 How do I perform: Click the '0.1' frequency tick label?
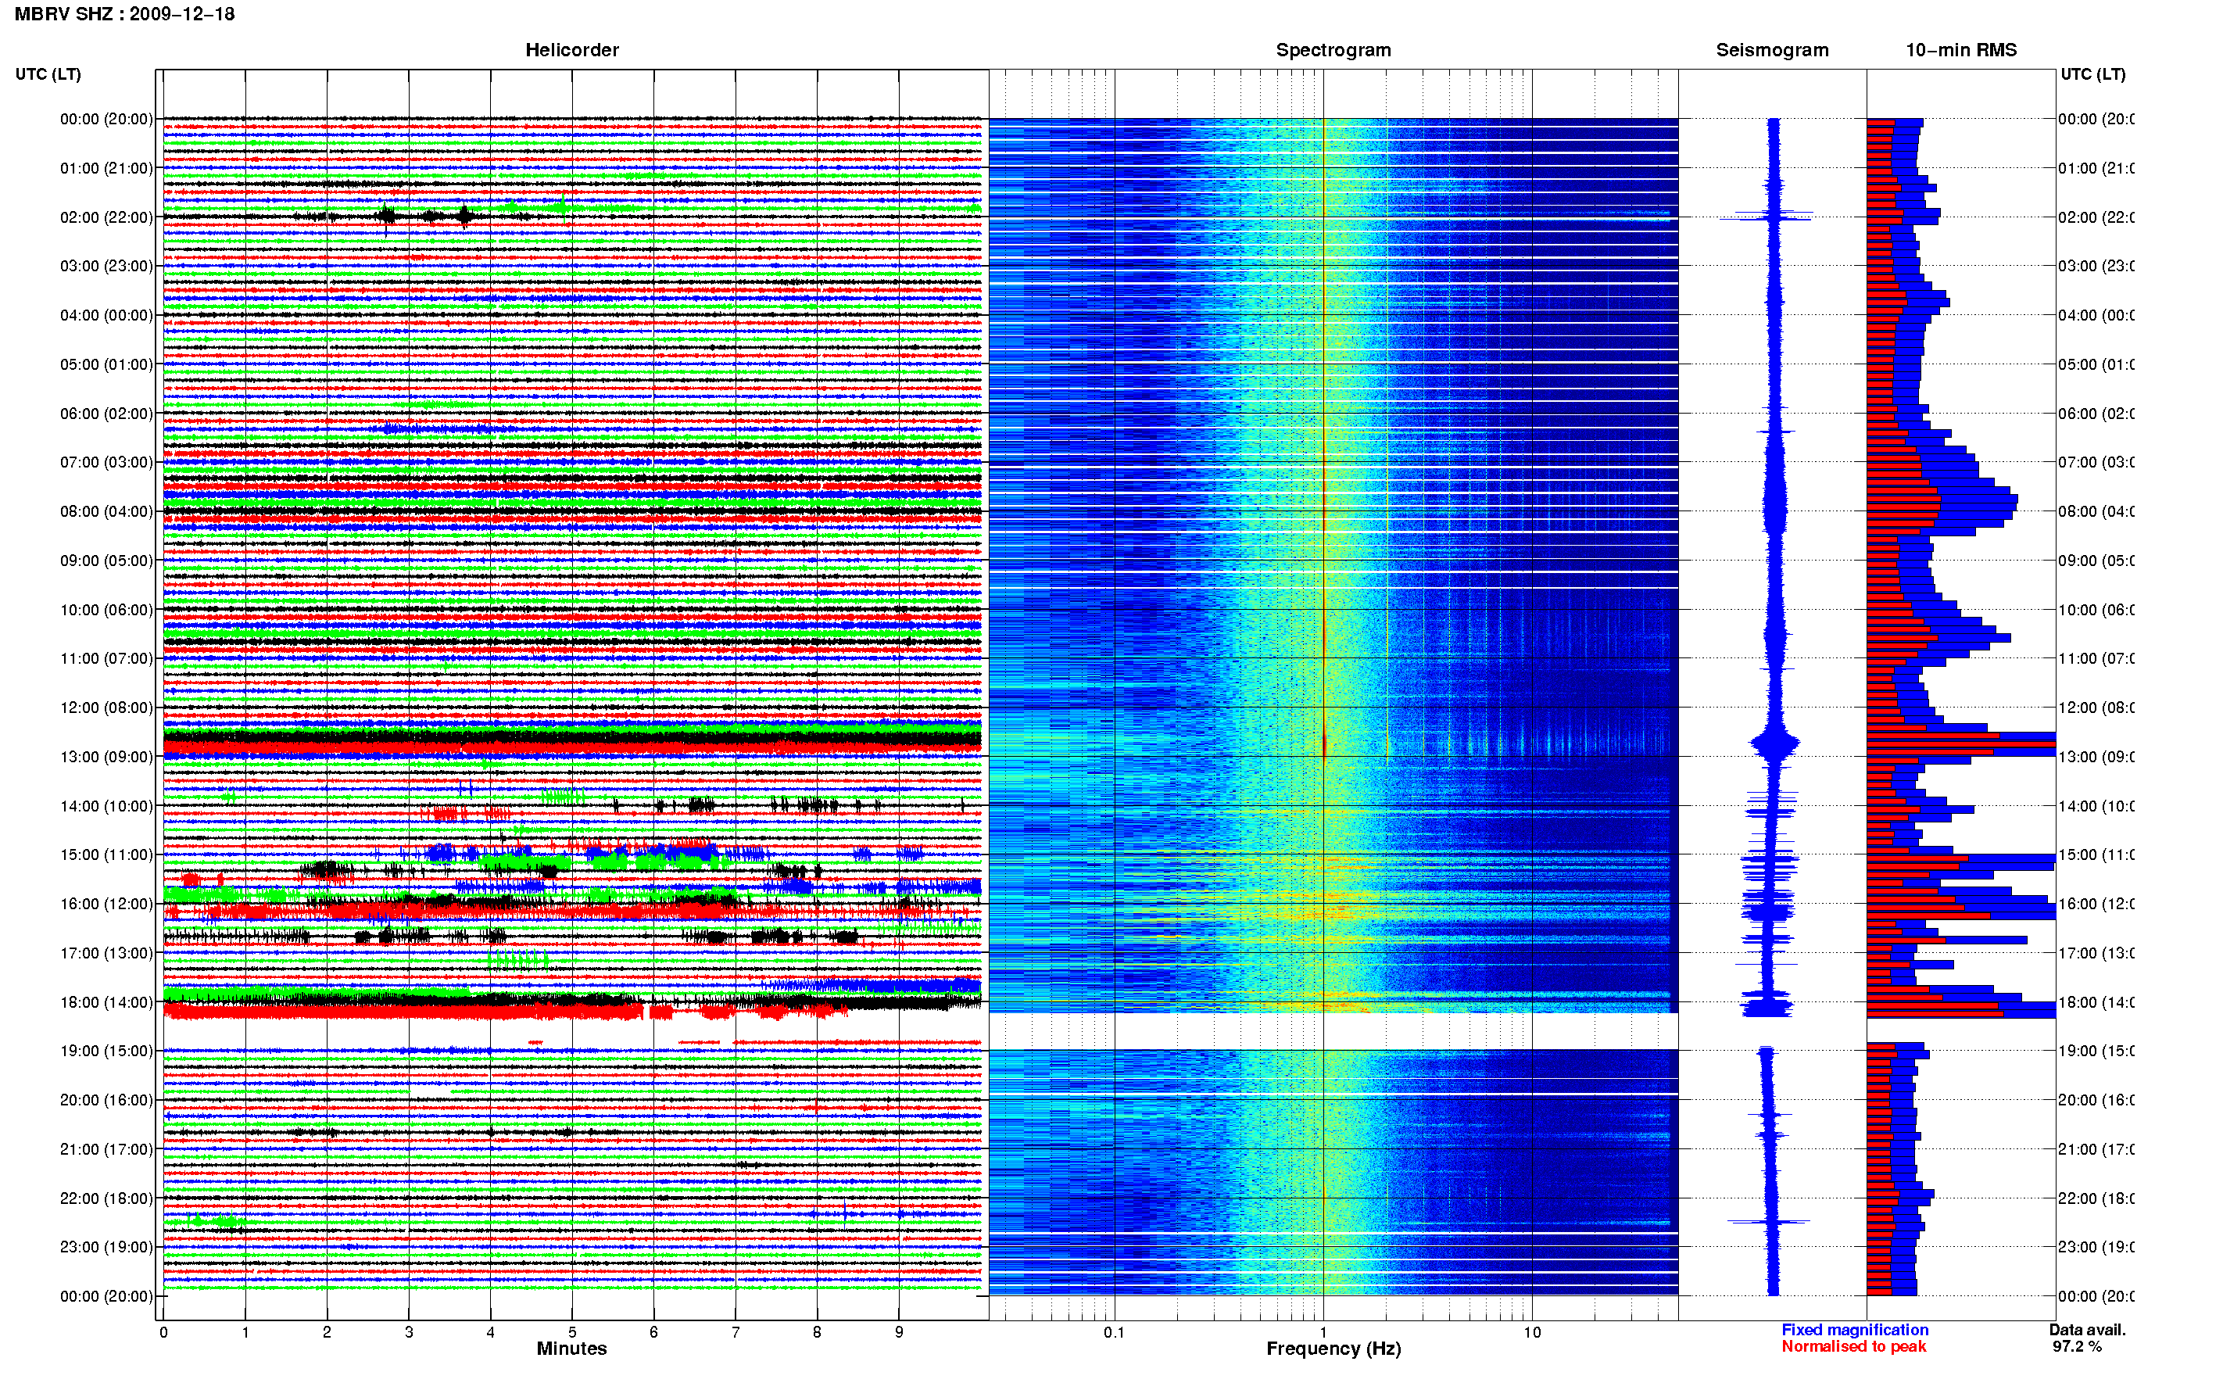pos(1114,1332)
